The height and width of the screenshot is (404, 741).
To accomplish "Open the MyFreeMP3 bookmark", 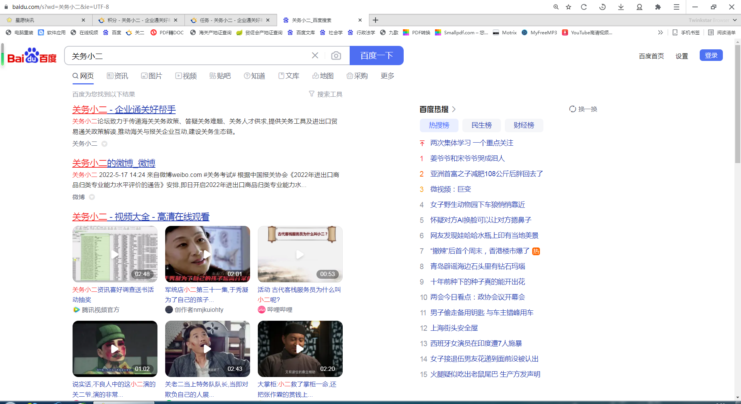I will click(x=539, y=32).
